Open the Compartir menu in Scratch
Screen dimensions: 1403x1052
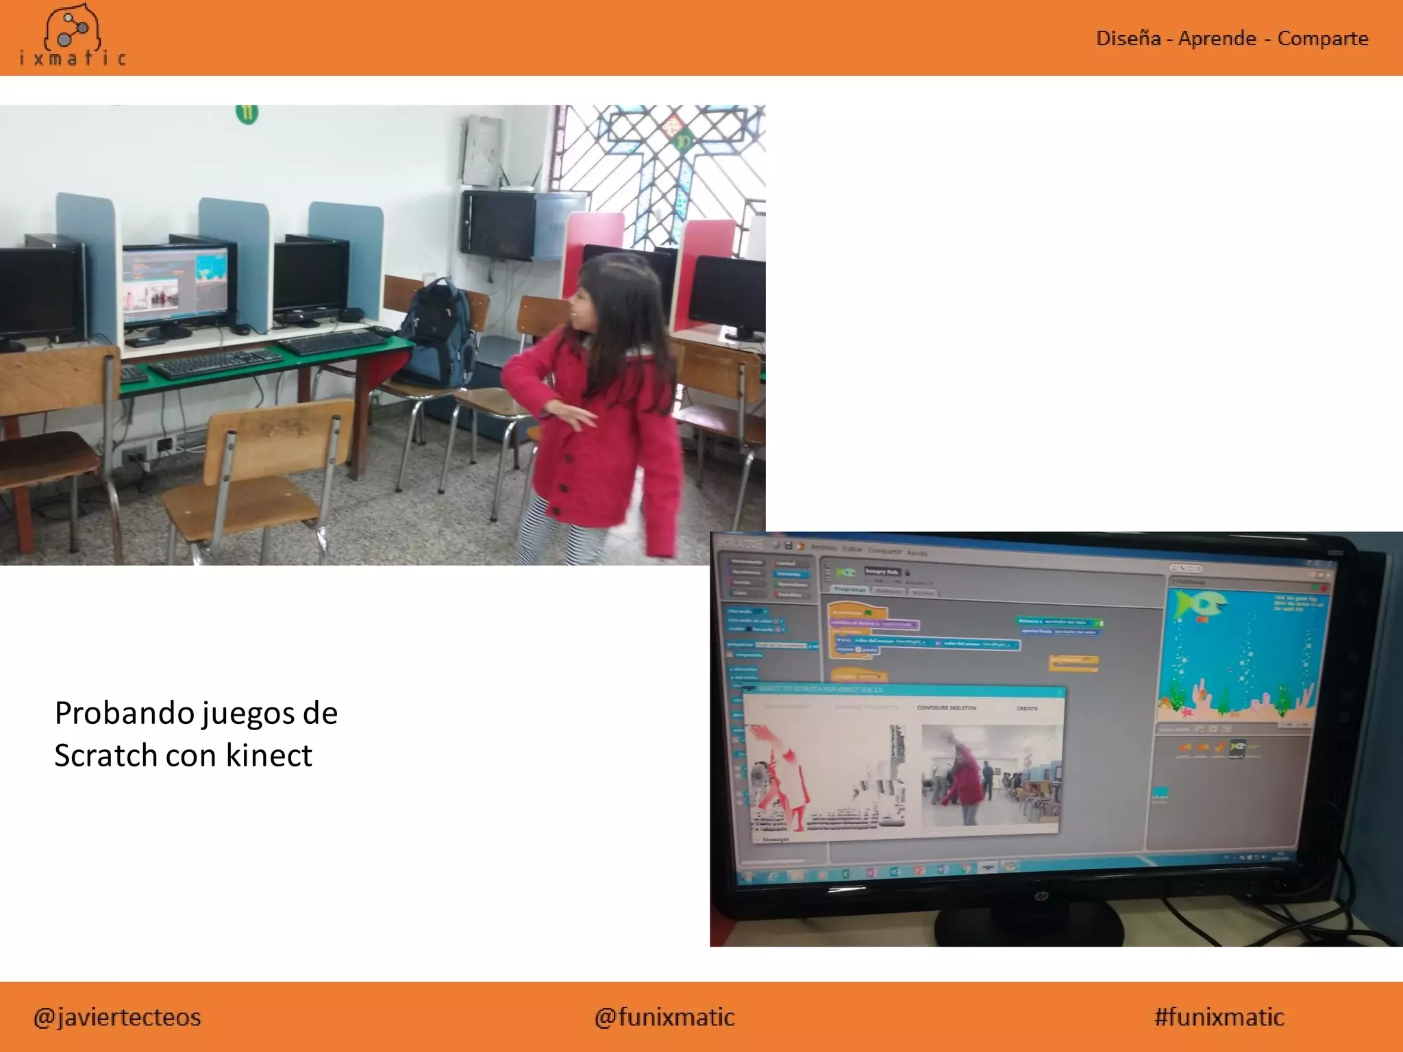(885, 551)
